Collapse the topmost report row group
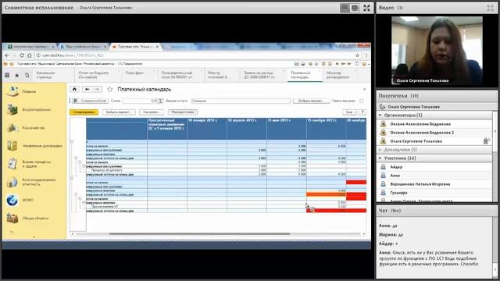This screenshot has height=281, width=500. point(71,141)
